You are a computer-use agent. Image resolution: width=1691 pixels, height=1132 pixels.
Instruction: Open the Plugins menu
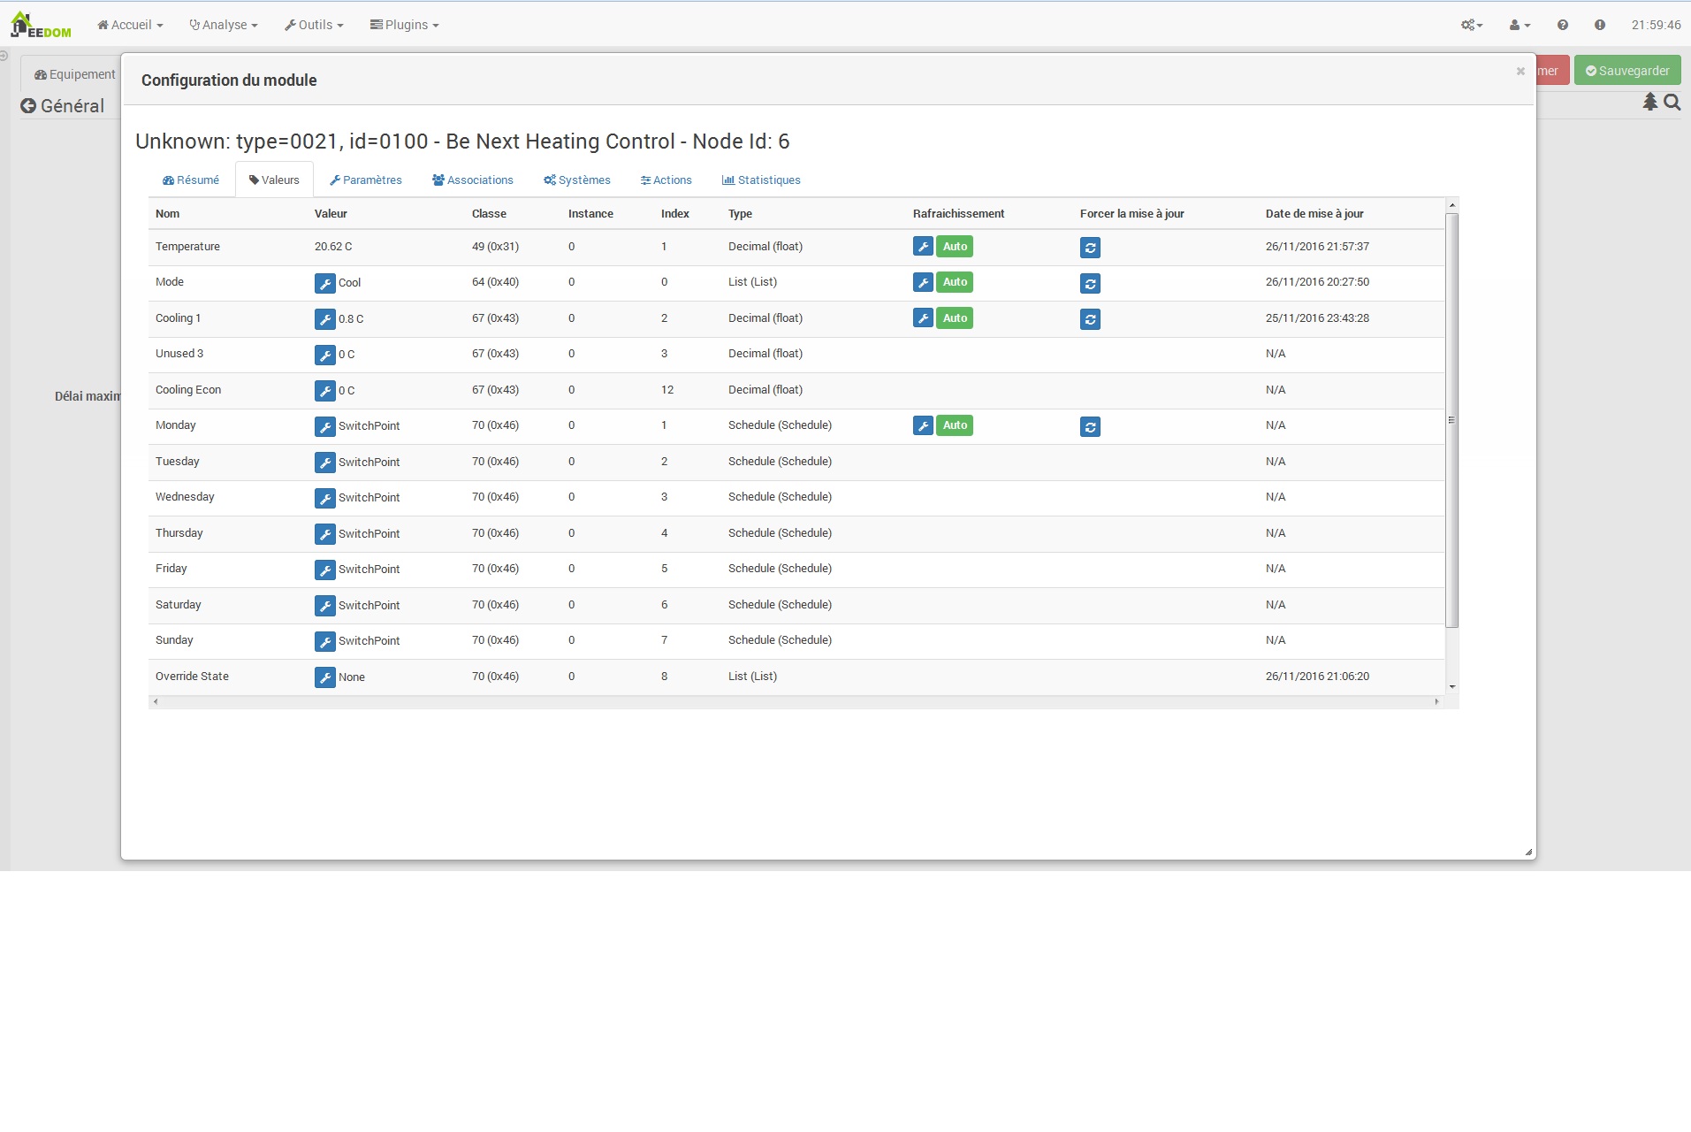[x=404, y=25]
